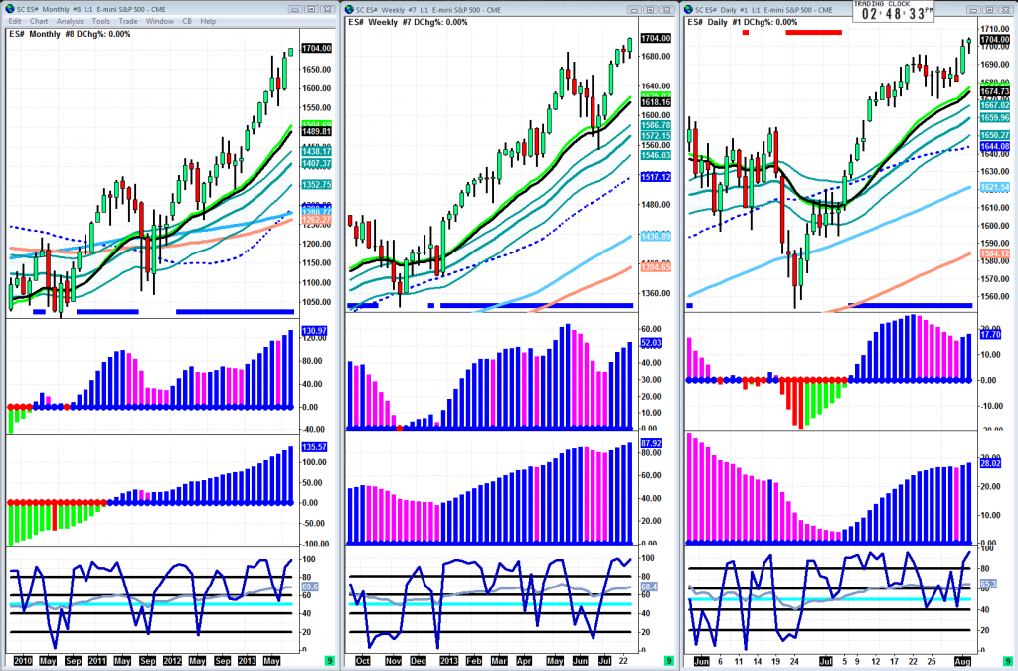Click the green 9 box in Weekly chart
Screen dimensions: 1018x671
667,660
